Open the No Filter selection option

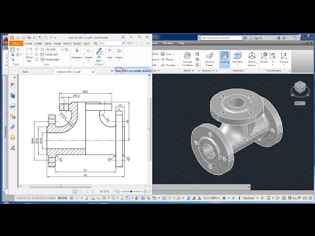(238, 58)
